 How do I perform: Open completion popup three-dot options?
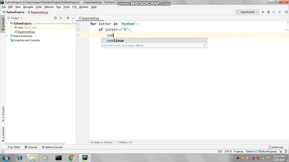click(205, 45)
